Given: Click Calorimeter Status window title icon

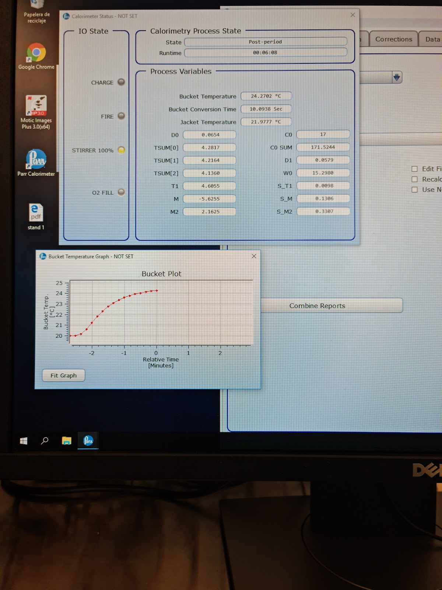Looking at the screenshot, I should pyautogui.click(x=66, y=16).
